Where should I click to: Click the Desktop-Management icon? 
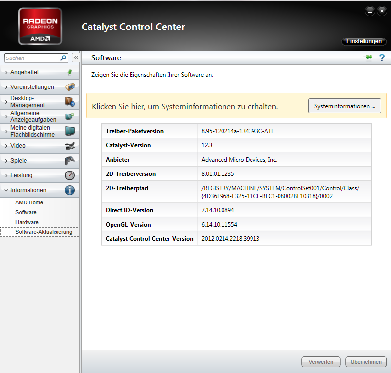click(70, 102)
